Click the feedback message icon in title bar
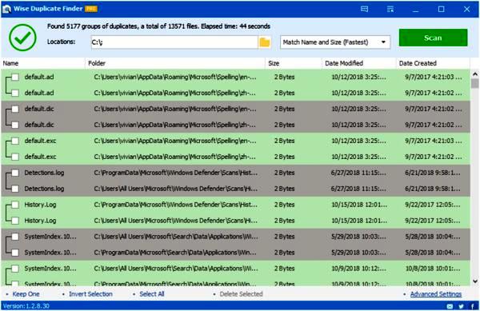The width and height of the screenshot is (480, 311). pyautogui.click(x=364, y=9)
